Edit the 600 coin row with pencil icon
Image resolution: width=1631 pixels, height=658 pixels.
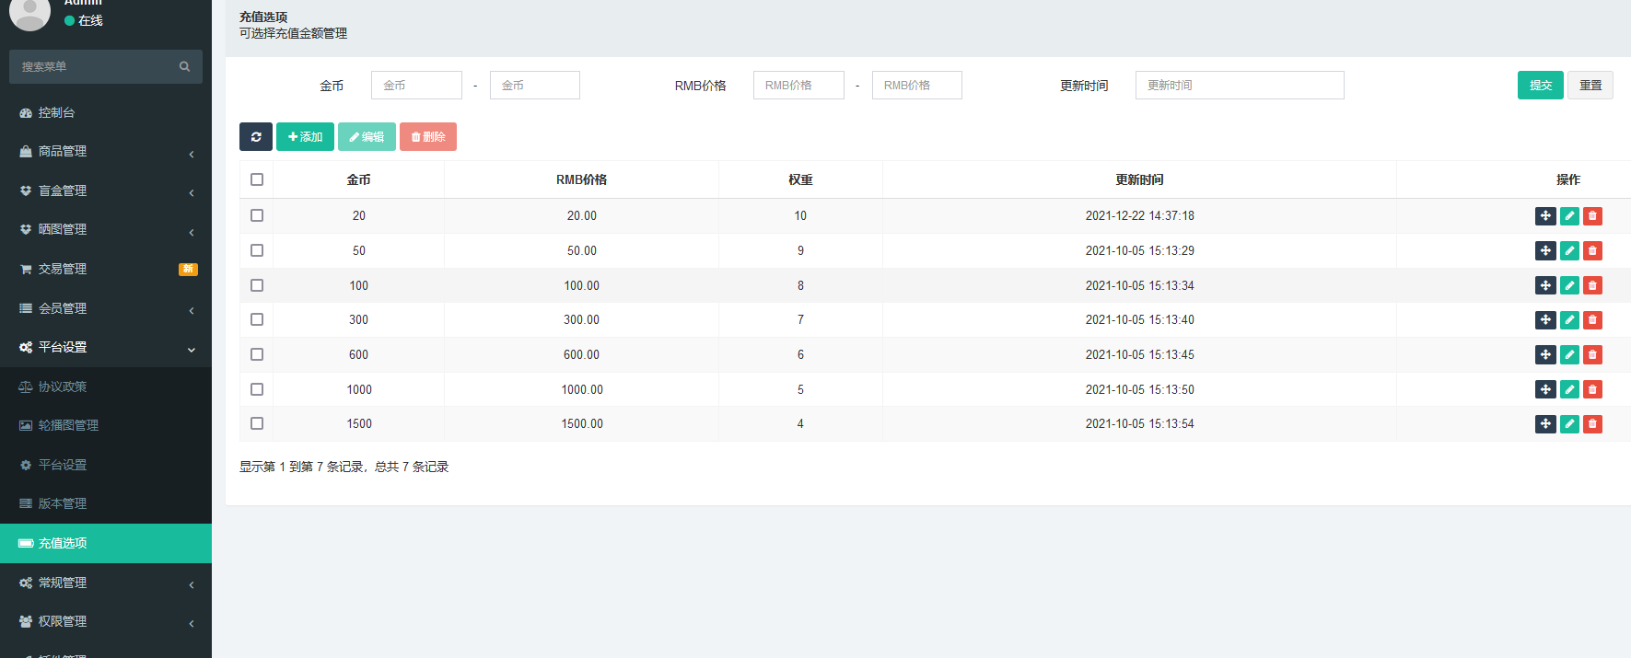[x=1569, y=354]
